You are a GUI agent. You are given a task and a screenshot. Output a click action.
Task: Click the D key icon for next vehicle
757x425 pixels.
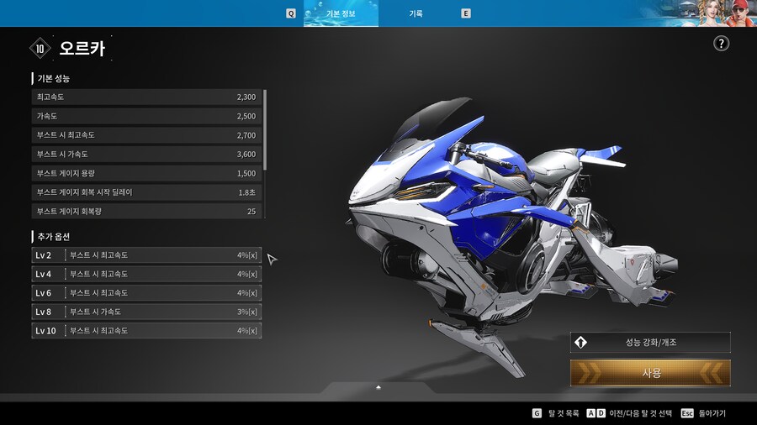pos(601,413)
